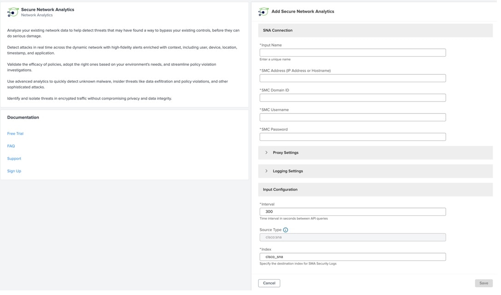
Task: Select the SMC Domain ID field
Action: pyautogui.click(x=352, y=98)
